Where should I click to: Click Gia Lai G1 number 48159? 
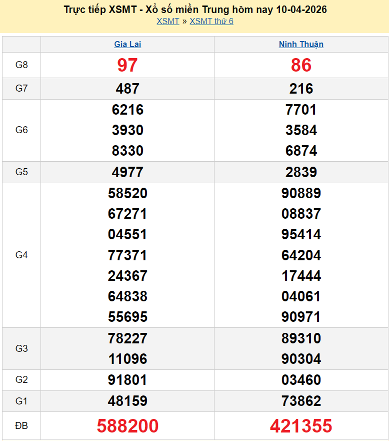pyautogui.click(x=127, y=401)
